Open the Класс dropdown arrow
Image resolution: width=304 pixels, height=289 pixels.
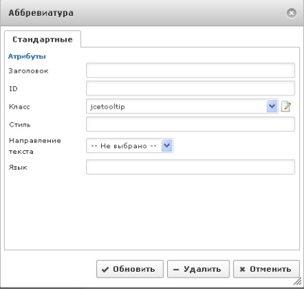[x=272, y=106]
